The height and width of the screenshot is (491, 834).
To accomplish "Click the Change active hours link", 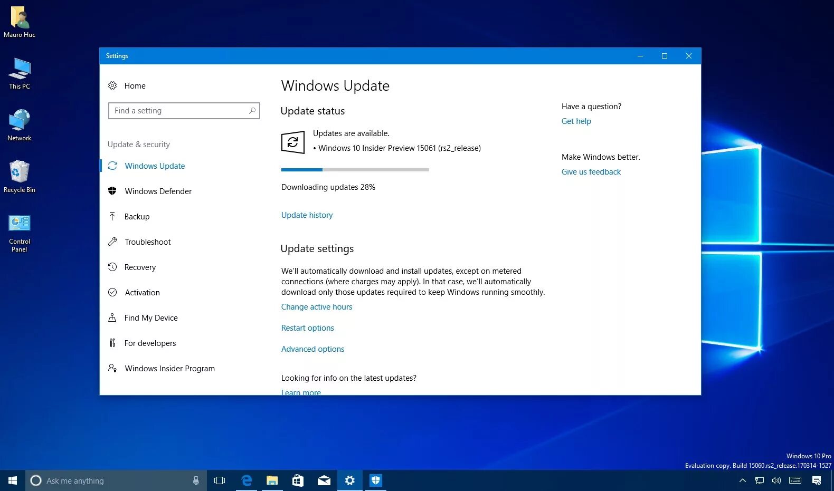I will (x=316, y=307).
